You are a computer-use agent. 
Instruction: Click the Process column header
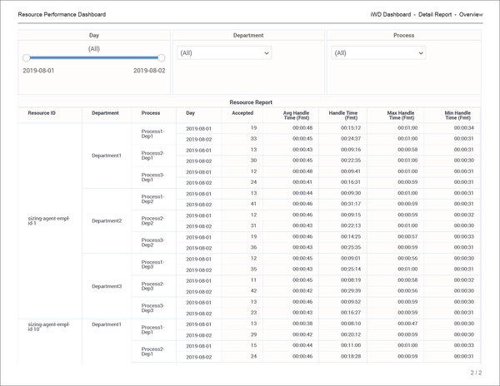pos(151,113)
